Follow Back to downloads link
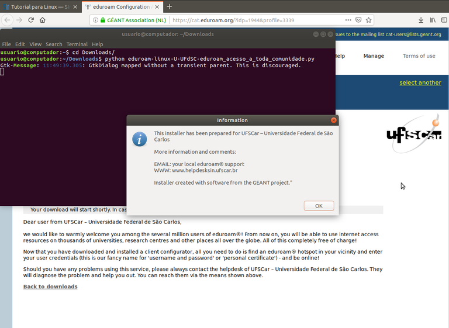The width and height of the screenshot is (449, 328). [x=50, y=286]
